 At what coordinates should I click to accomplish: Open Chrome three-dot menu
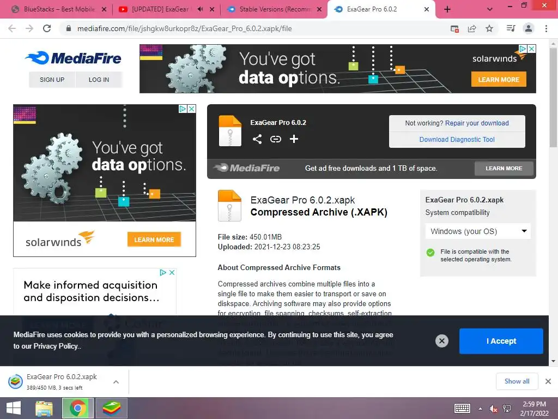point(546,28)
